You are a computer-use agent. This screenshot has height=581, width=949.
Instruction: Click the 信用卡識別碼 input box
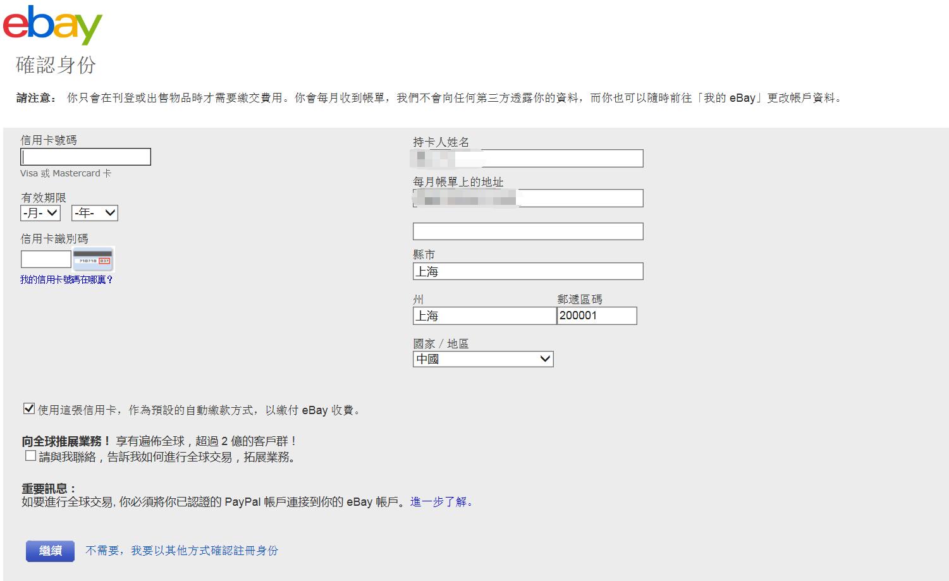pyautogui.click(x=45, y=259)
